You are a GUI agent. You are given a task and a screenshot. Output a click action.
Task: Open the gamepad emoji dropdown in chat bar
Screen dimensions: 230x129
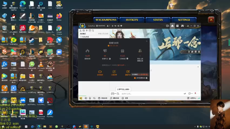coord(113,94)
